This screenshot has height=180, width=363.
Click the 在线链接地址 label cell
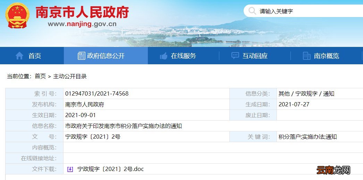pyautogui.click(x=34, y=158)
